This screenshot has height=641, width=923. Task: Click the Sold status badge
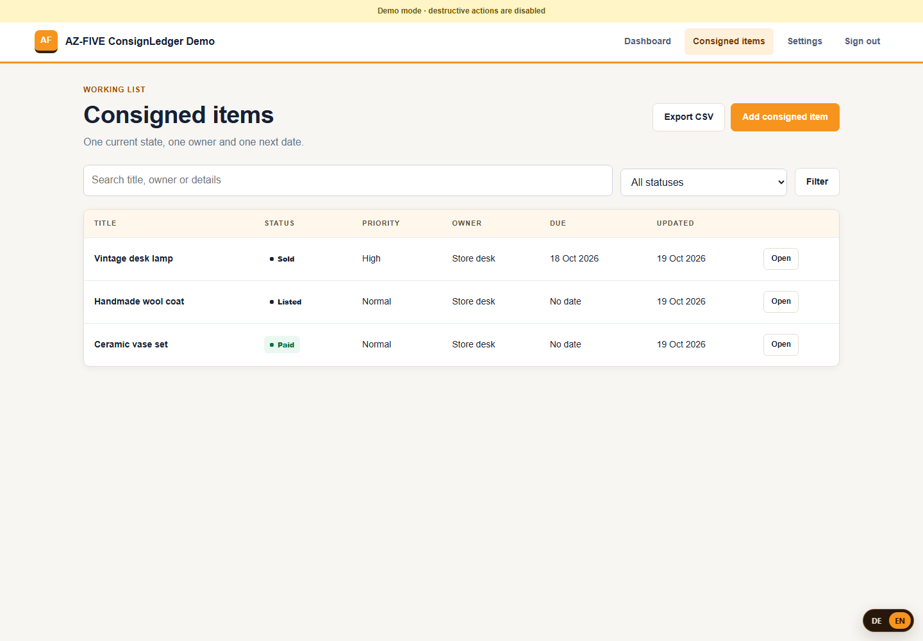[282, 259]
